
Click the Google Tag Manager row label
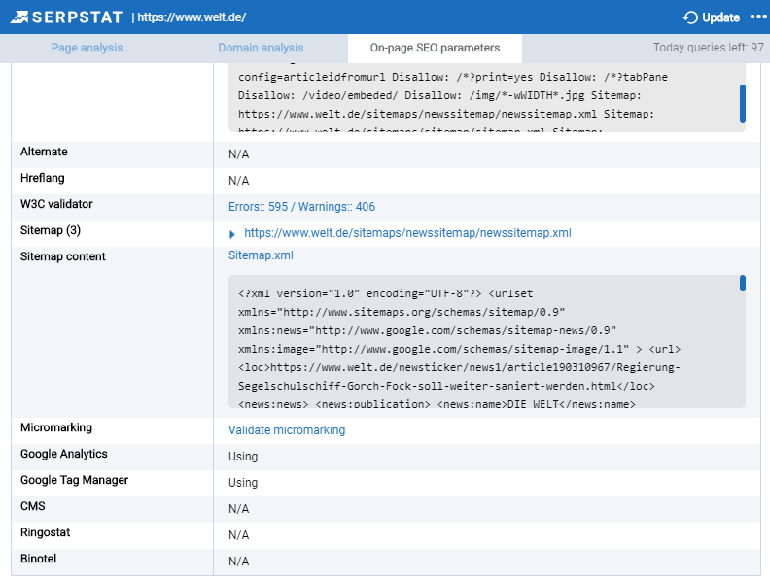coord(74,480)
